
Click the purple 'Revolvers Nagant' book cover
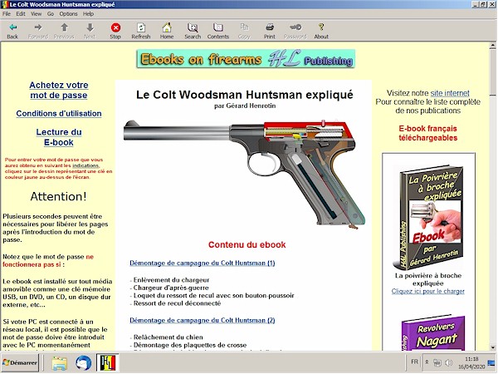coord(433,332)
